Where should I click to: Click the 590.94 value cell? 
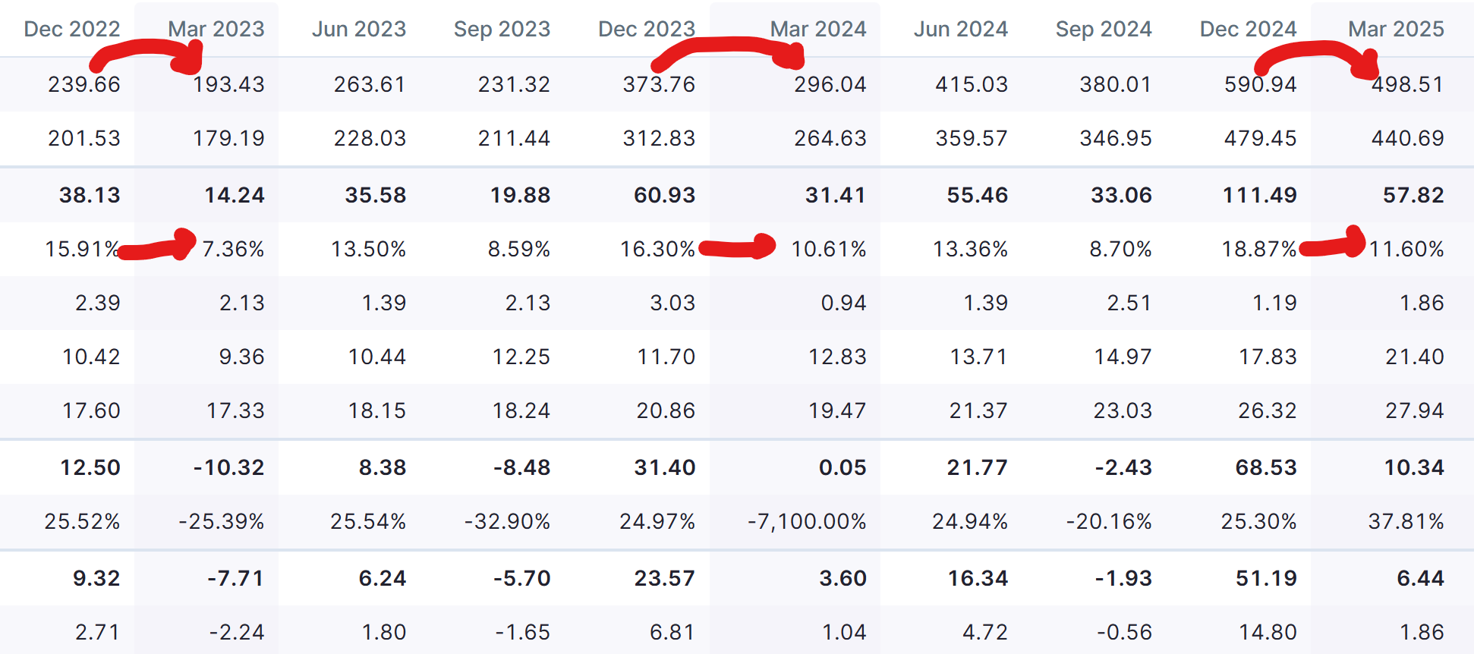tap(1260, 84)
